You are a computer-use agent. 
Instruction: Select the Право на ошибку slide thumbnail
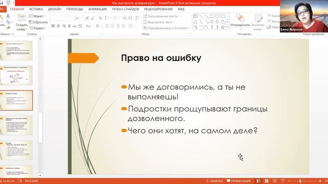(16, 100)
